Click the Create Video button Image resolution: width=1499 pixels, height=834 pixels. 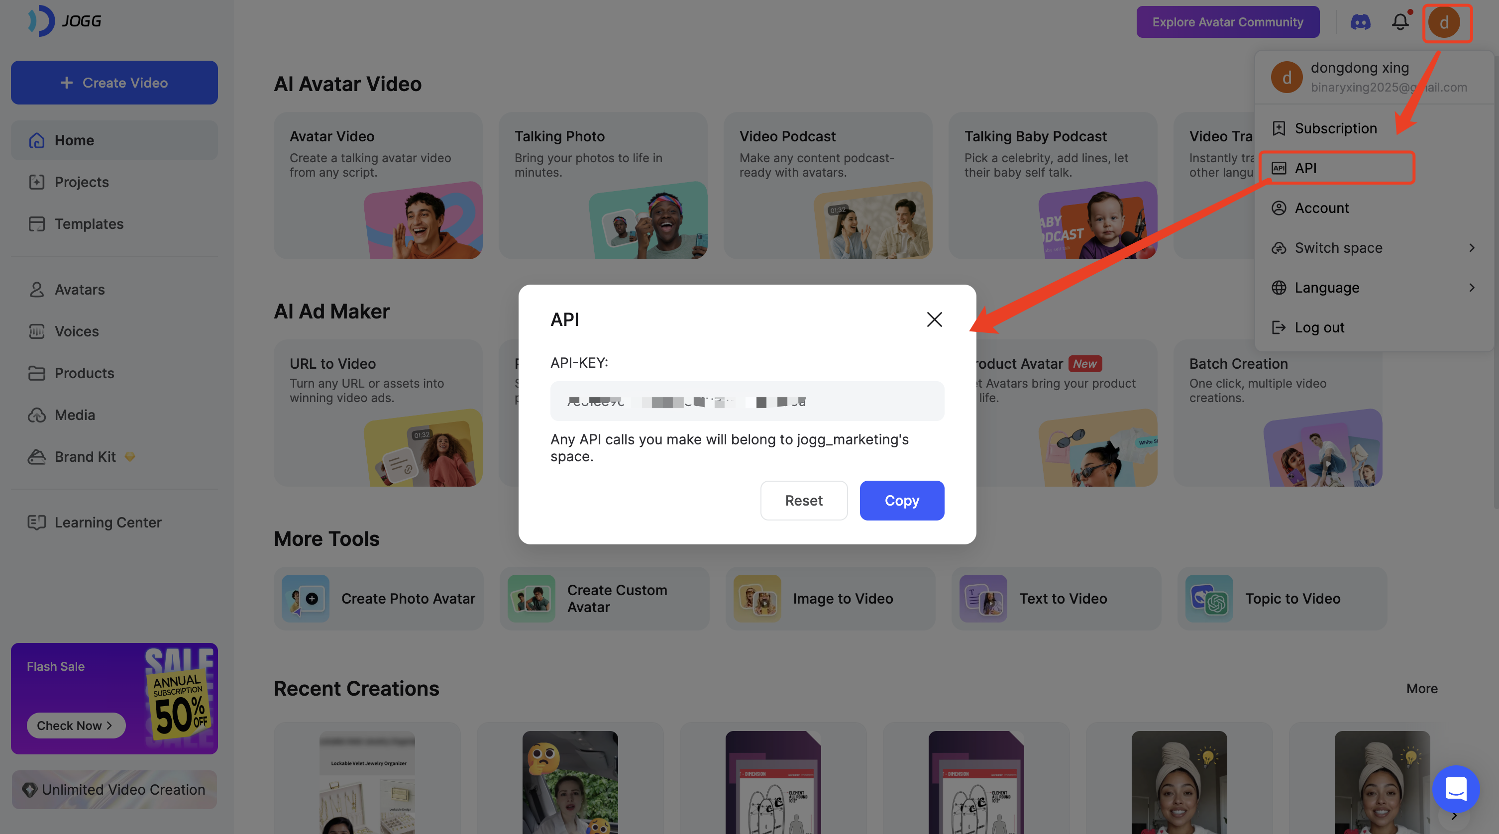pyautogui.click(x=114, y=83)
